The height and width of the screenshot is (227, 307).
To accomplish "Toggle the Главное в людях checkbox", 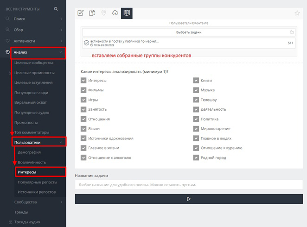I will (196, 138).
